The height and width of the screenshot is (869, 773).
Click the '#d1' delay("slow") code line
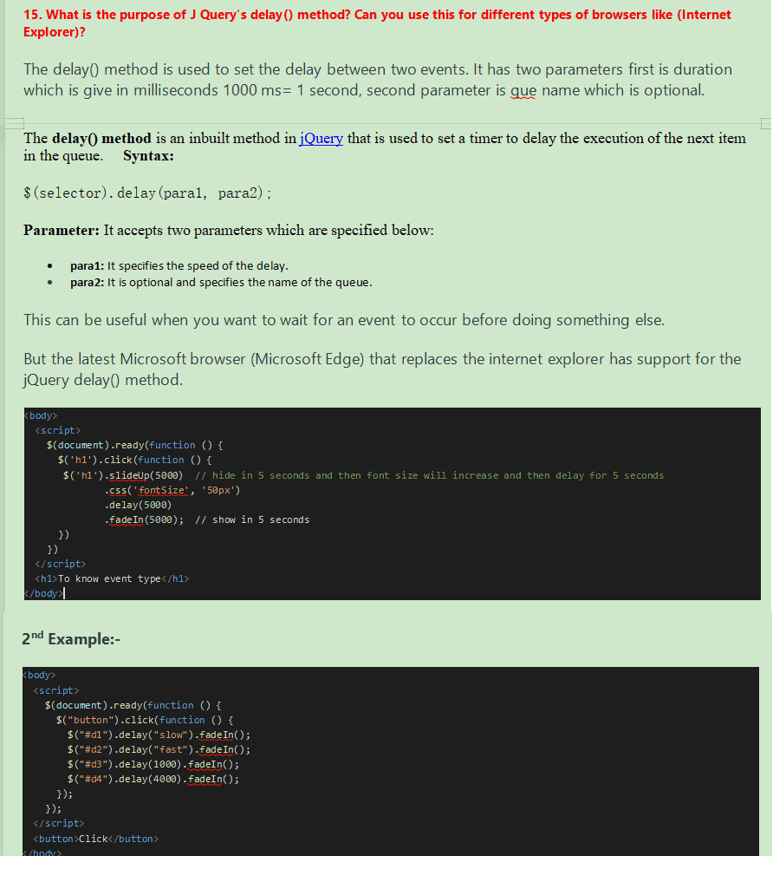(x=159, y=735)
